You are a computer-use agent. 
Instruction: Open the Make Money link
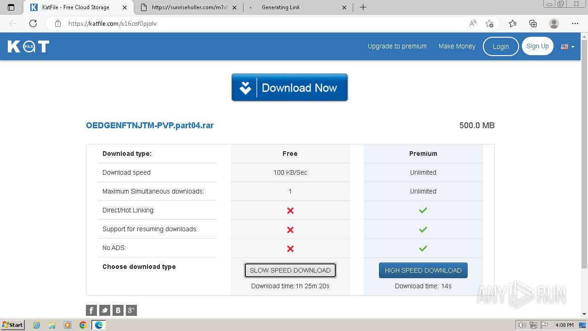pyautogui.click(x=457, y=46)
